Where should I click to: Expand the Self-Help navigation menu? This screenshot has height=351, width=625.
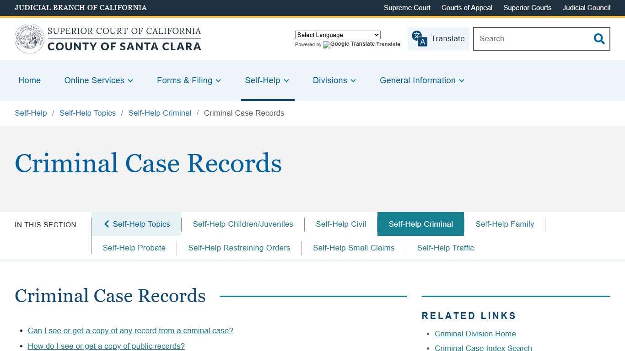pos(267,80)
